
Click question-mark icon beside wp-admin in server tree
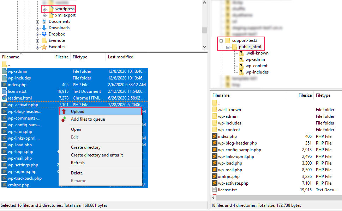[241, 59]
